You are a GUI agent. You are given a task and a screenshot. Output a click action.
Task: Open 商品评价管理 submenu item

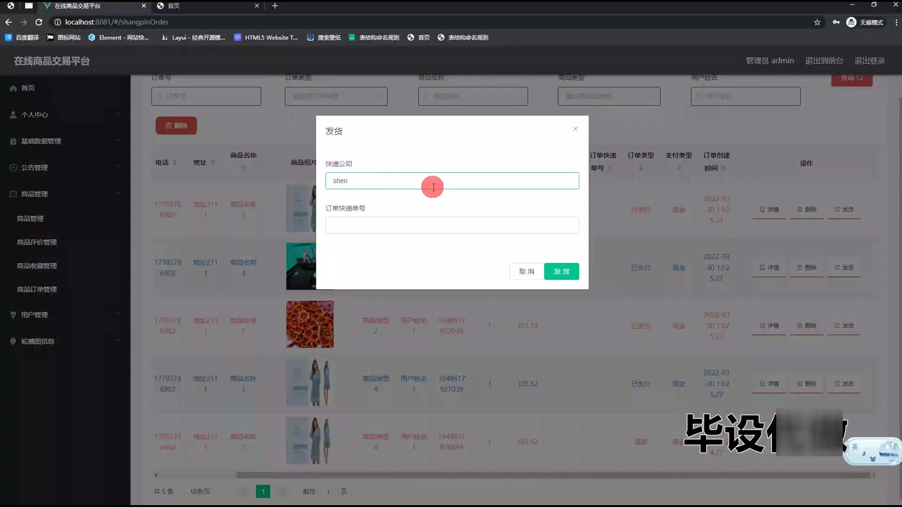(x=37, y=242)
